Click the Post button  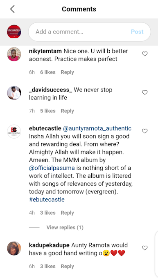(137, 32)
